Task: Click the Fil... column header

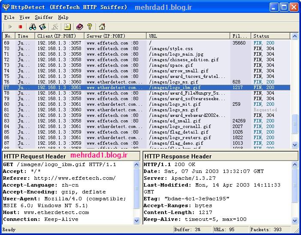Action: pos(241,36)
